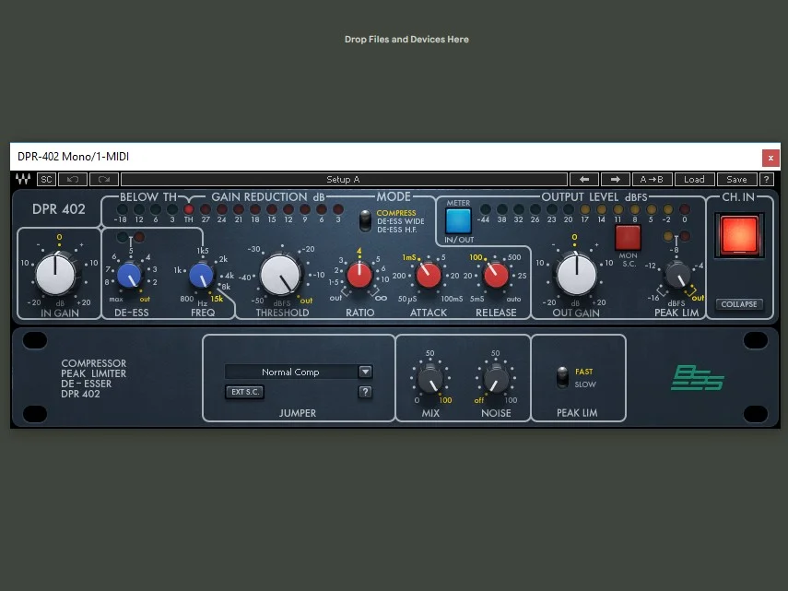Click the dark PEAK LIM threshold knob
The image size is (788, 591).
click(x=677, y=275)
